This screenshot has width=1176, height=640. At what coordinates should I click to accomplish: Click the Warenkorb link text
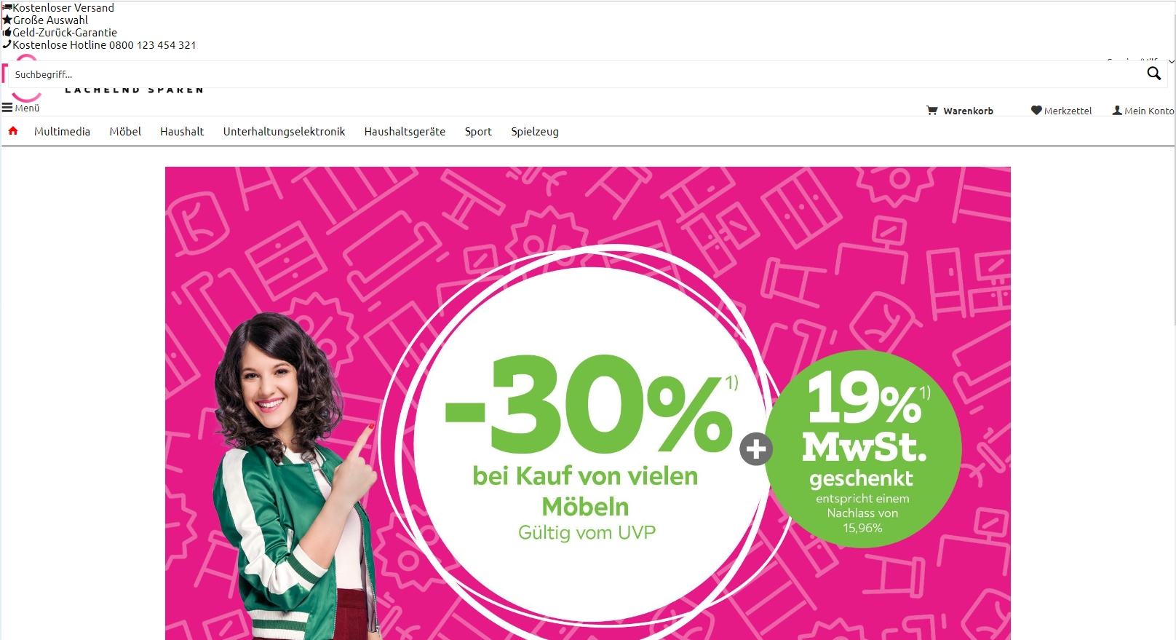[968, 111]
